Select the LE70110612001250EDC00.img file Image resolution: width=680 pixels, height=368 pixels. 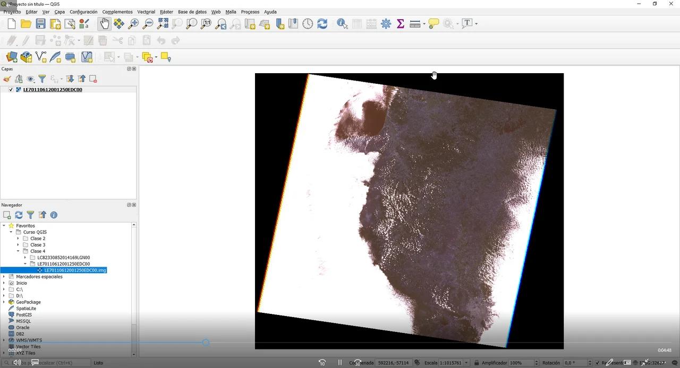point(75,270)
